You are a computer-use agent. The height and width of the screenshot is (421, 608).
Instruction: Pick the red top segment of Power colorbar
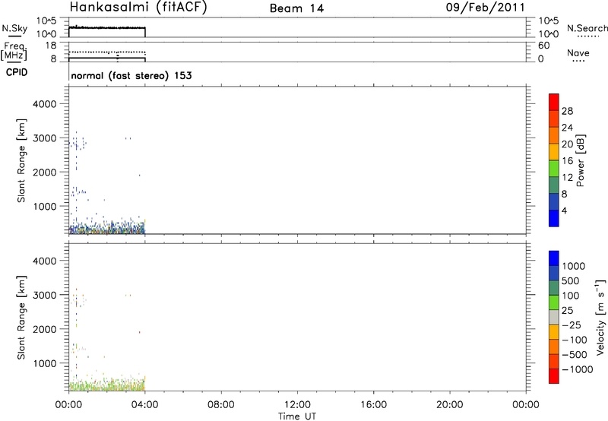pyautogui.click(x=554, y=102)
